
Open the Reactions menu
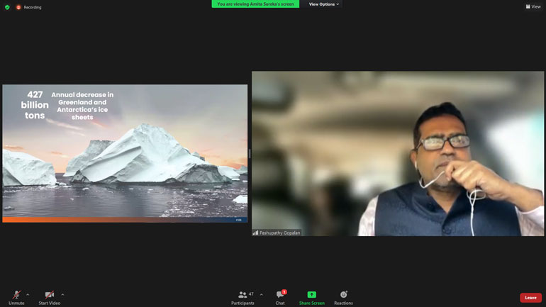pyautogui.click(x=343, y=295)
